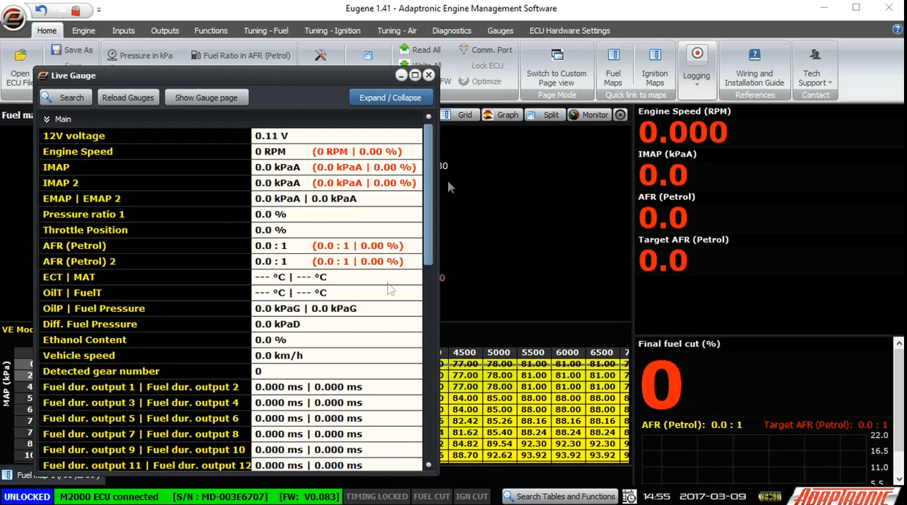907x505 pixels.
Task: Open the Eugene application logo menu
Action: pos(12,18)
